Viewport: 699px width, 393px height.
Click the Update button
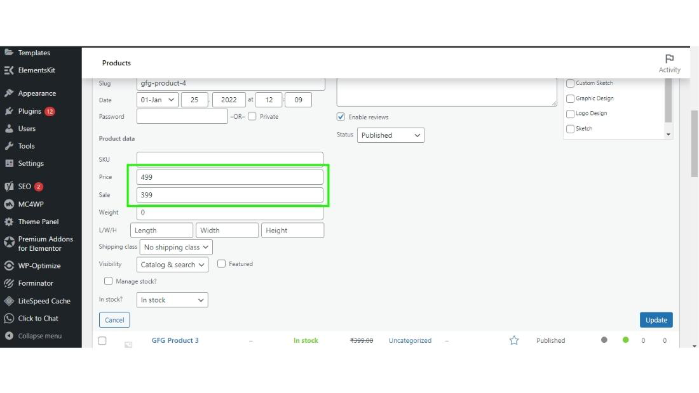pos(656,320)
